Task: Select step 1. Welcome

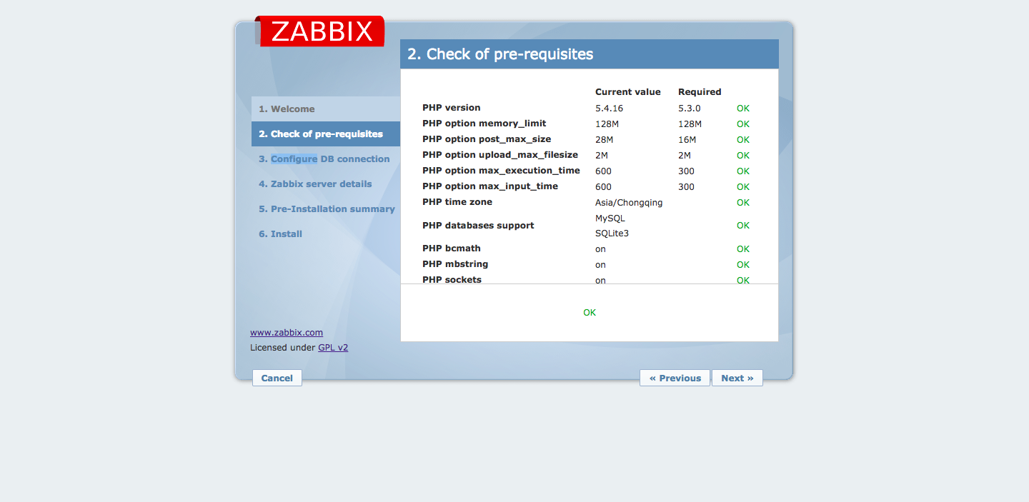Action: click(x=326, y=109)
